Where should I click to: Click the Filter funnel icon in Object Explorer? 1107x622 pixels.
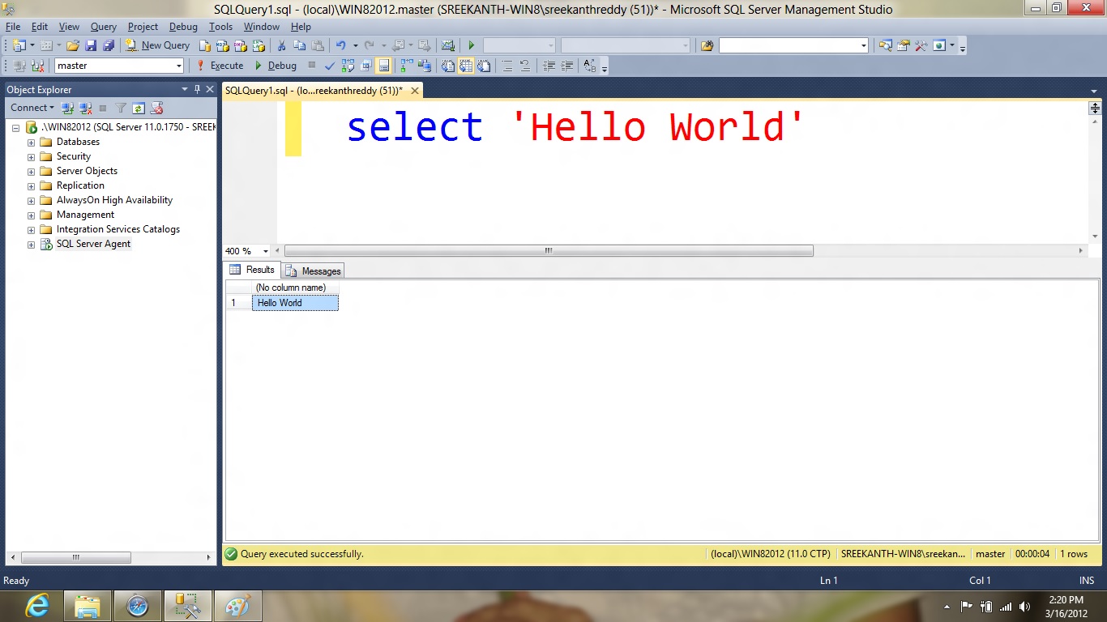[121, 108]
